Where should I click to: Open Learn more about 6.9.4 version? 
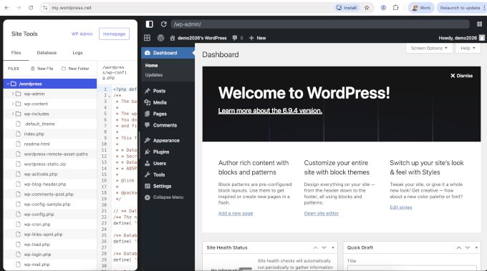pos(270,111)
